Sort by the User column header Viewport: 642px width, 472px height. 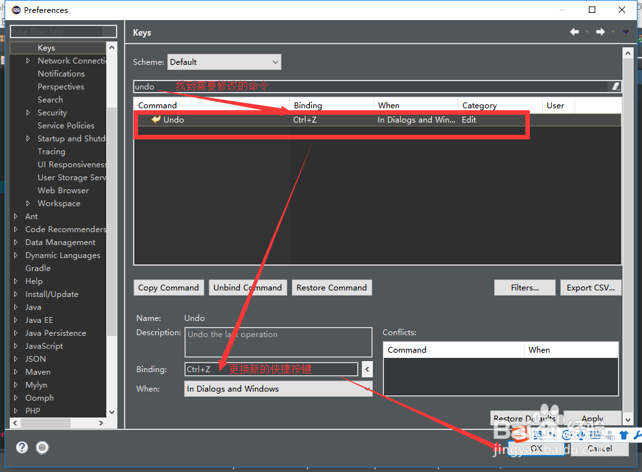point(558,105)
